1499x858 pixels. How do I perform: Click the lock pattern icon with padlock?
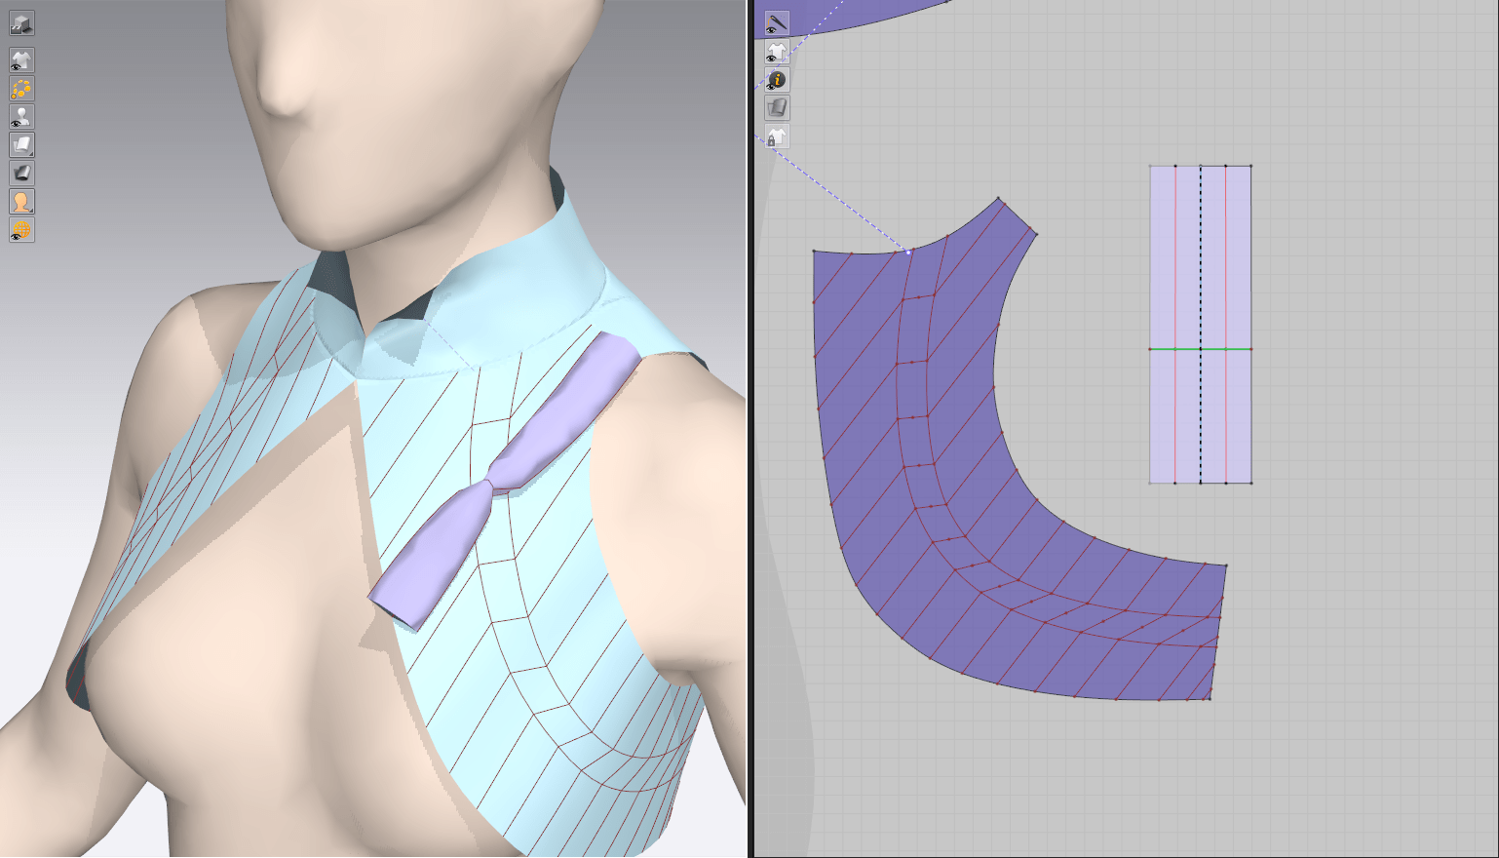click(x=777, y=136)
